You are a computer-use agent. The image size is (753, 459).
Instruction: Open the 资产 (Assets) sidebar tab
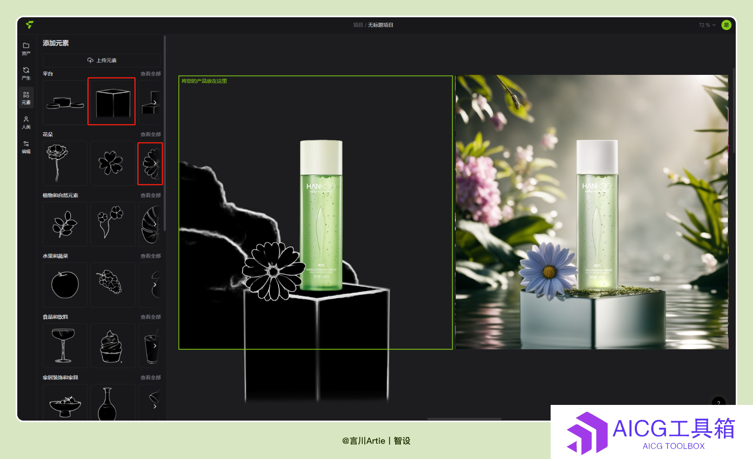coord(26,49)
